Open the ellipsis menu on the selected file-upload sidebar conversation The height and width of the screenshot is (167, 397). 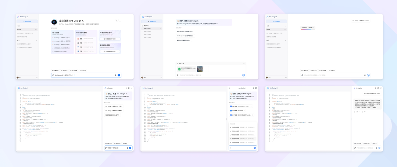click(161, 29)
